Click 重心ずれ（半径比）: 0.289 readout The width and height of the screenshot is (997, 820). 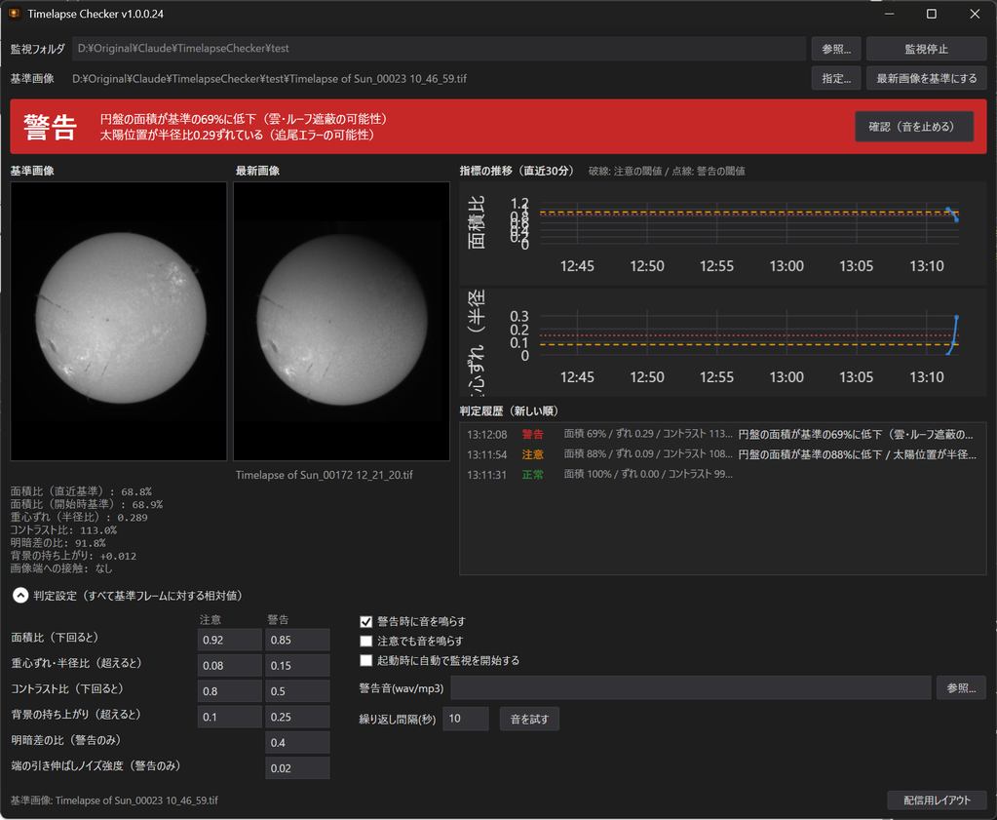point(79,517)
